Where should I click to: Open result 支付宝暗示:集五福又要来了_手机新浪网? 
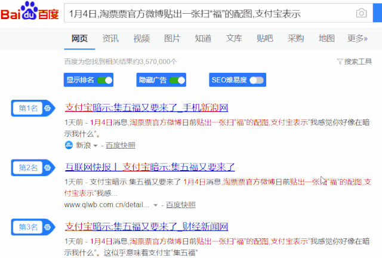146,107
